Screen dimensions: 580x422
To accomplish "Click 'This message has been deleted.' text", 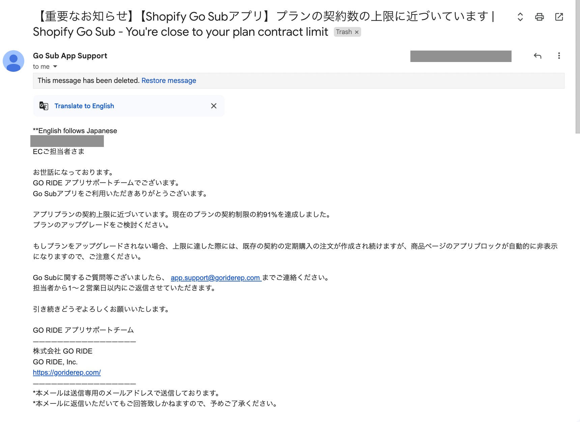I will pyautogui.click(x=89, y=81).
